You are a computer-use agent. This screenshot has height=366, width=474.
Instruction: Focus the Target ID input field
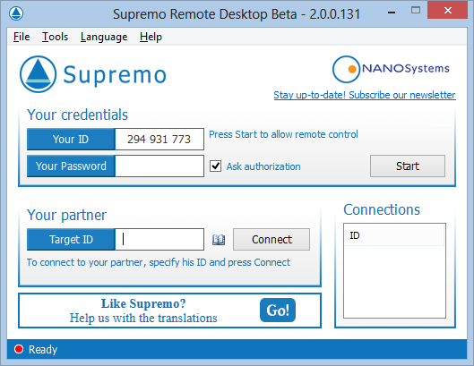[x=159, y=240]
